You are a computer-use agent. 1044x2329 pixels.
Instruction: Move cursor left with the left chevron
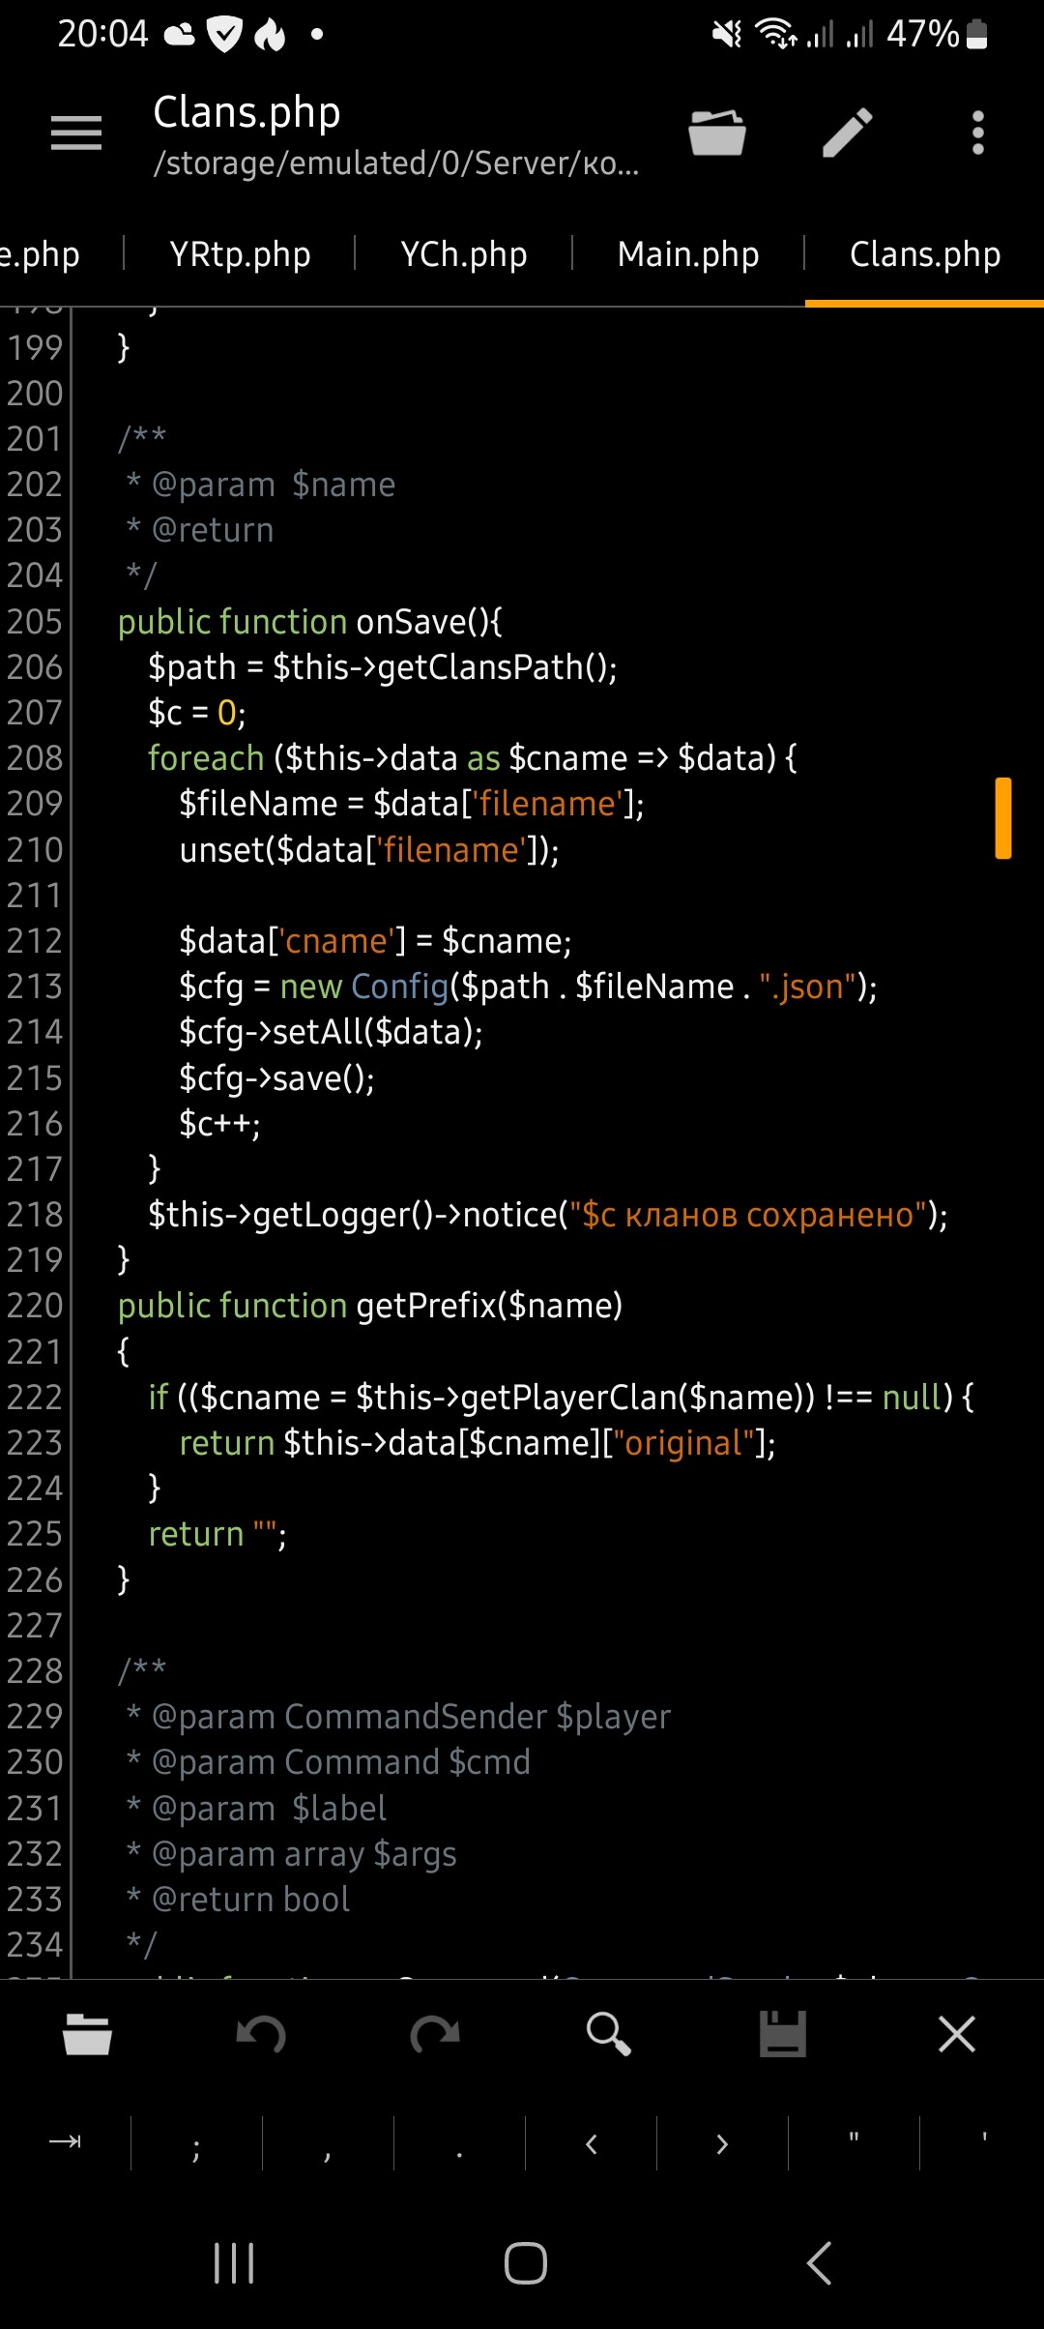pos(591,2144)
